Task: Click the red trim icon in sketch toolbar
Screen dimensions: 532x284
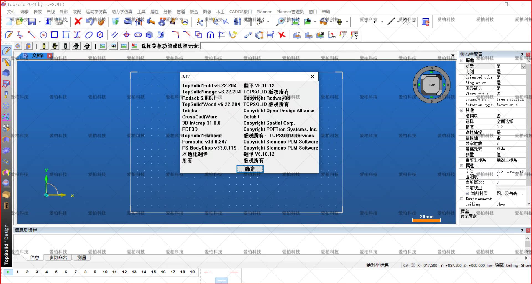Action: [282, 35]
